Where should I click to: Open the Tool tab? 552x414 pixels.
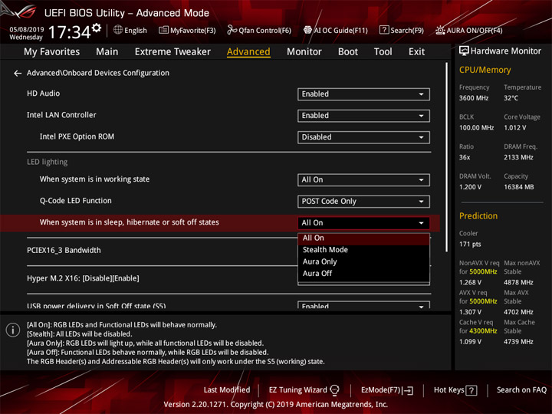pos(383,52)
